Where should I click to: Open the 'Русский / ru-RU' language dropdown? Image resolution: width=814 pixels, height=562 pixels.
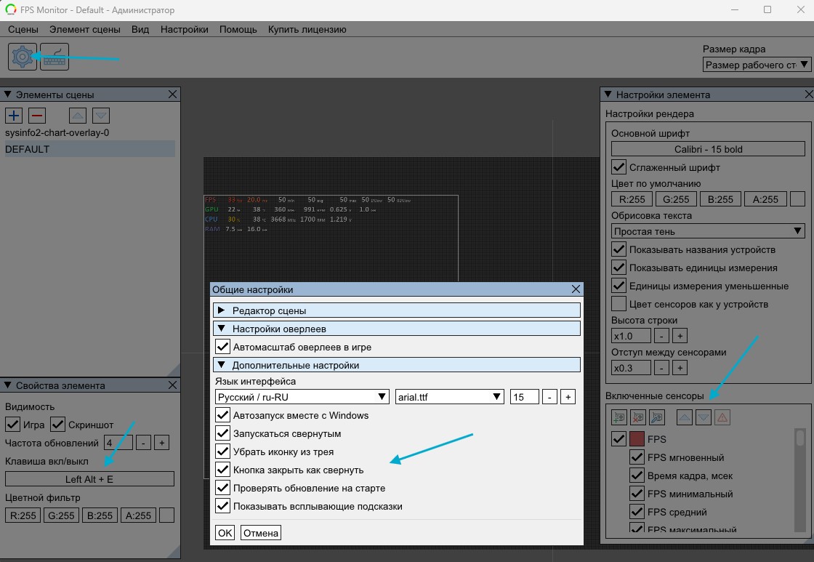302,397
